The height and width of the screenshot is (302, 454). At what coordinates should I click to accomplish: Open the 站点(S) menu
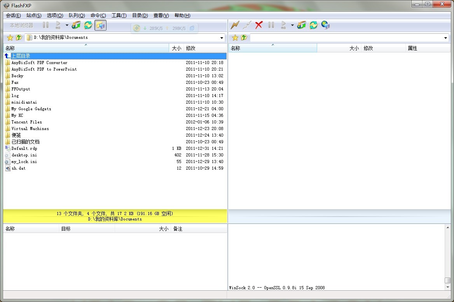coord(34,16)
